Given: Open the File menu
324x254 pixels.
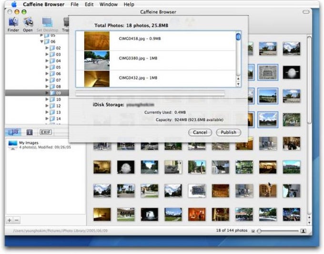Looking at the screenshot, I should point(74,4).
